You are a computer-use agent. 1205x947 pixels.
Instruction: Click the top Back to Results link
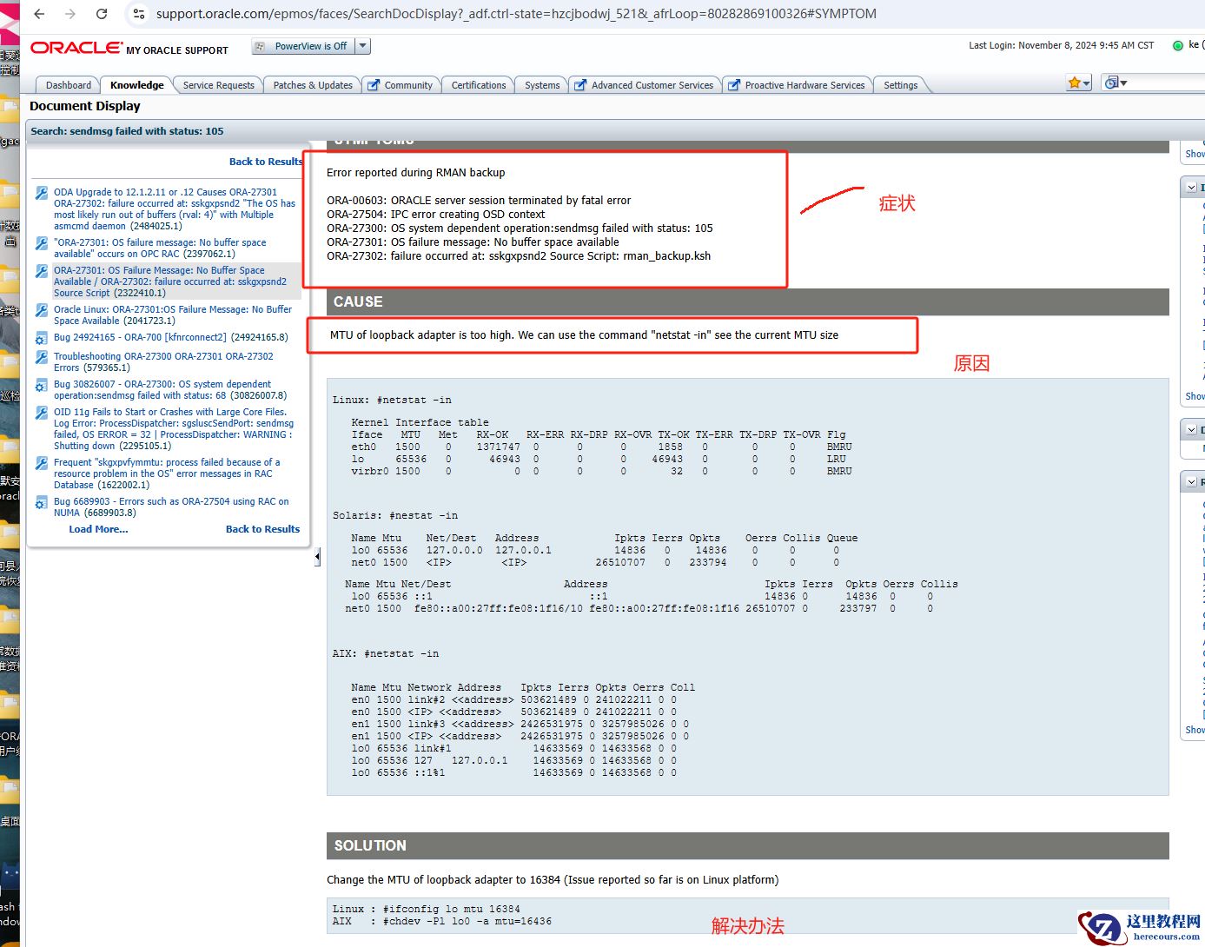pos(266,162)
